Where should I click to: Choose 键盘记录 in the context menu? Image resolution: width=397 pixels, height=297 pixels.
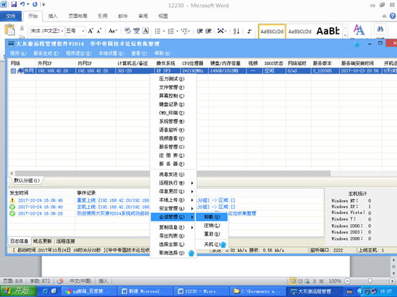click(172, 104)
